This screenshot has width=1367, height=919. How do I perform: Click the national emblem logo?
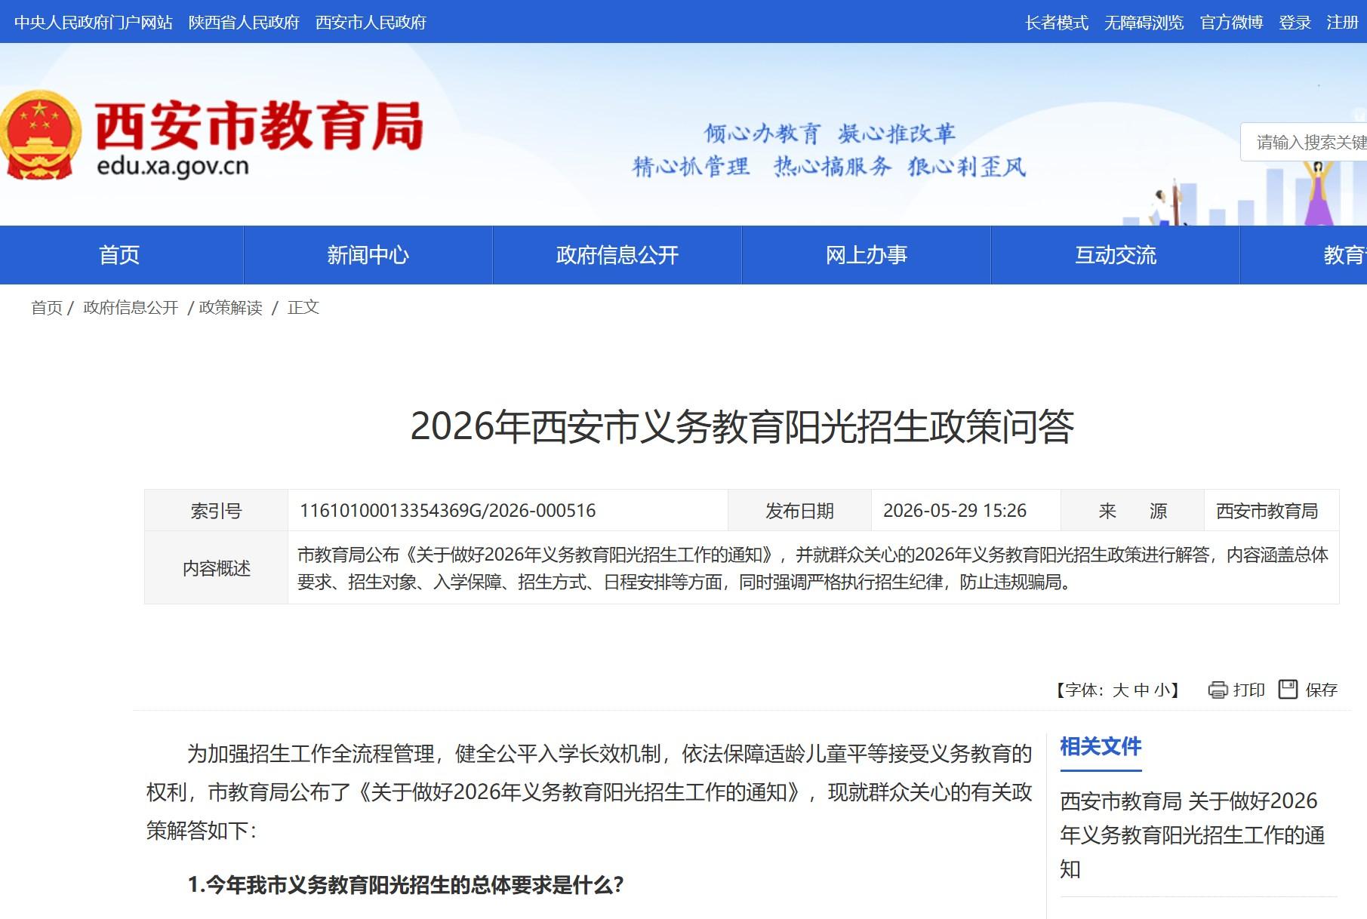[x=38, y=135]
